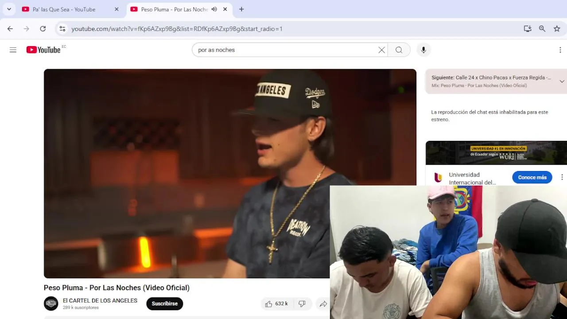The image size is (567, 319).
Task: Click the browser address bar URL
Action: coord(177,29)
